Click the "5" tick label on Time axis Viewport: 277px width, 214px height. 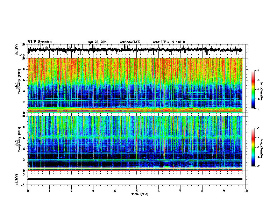137,191
